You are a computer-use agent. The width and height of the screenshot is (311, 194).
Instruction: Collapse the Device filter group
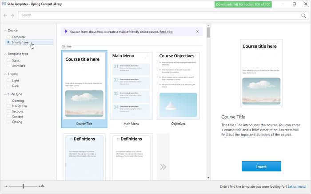[5, 31]
